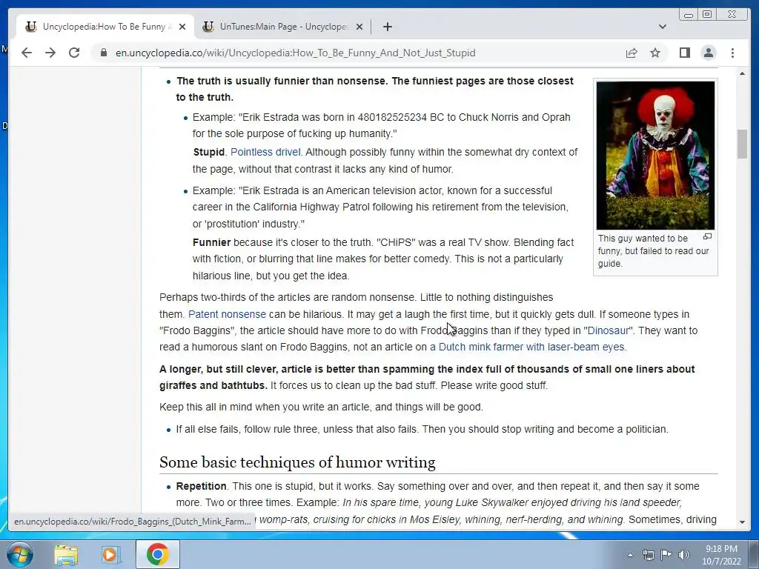
Task: Minimize the Chrome window
Action: coord(689,15)
